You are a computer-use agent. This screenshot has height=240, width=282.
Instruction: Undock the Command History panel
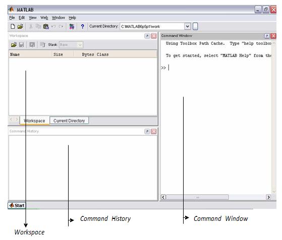pos(147,131)
